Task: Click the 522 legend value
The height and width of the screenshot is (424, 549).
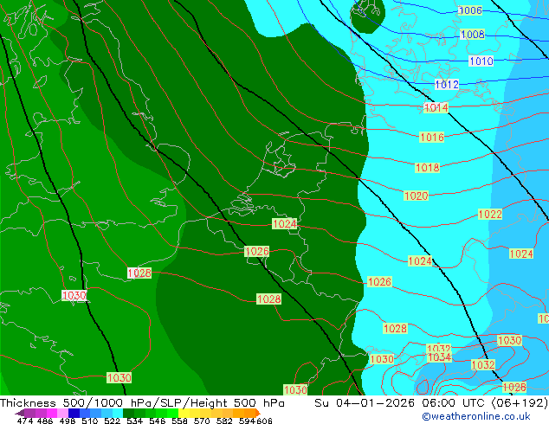Action: click(112, 421)
